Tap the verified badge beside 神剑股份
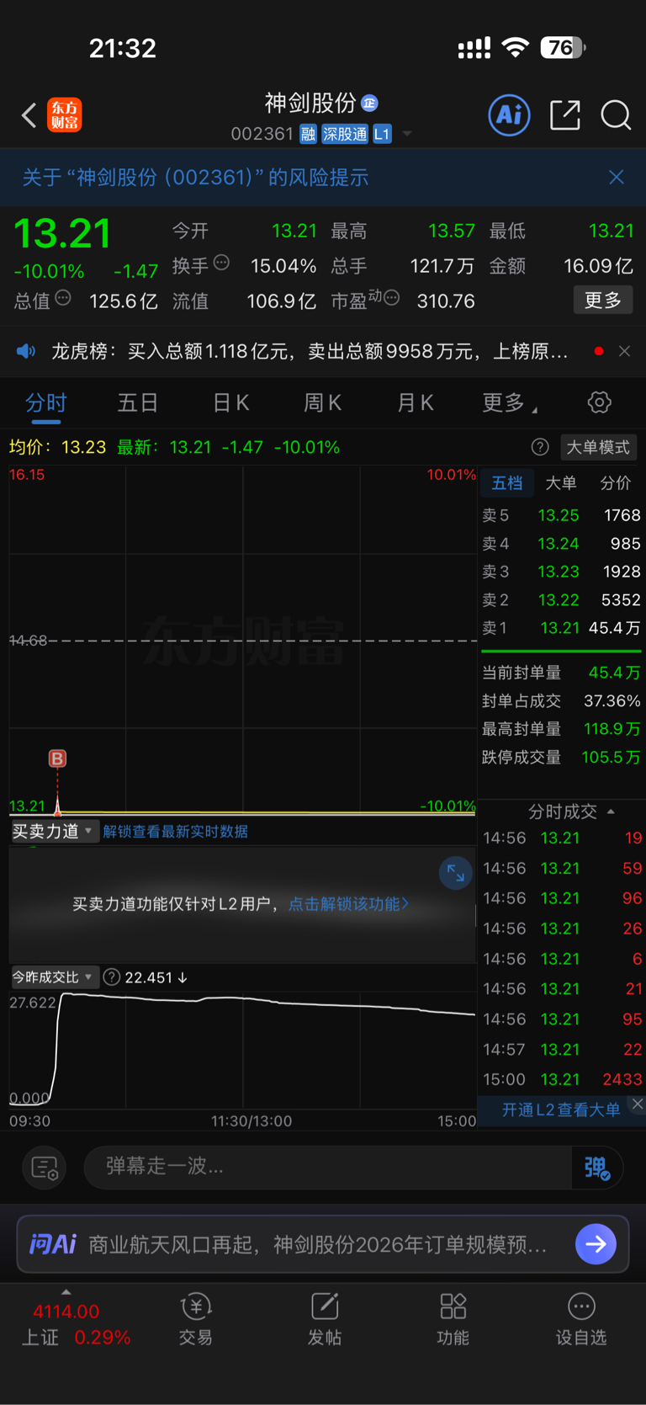The image size is (646, 1405). click(x=369, y=103)
